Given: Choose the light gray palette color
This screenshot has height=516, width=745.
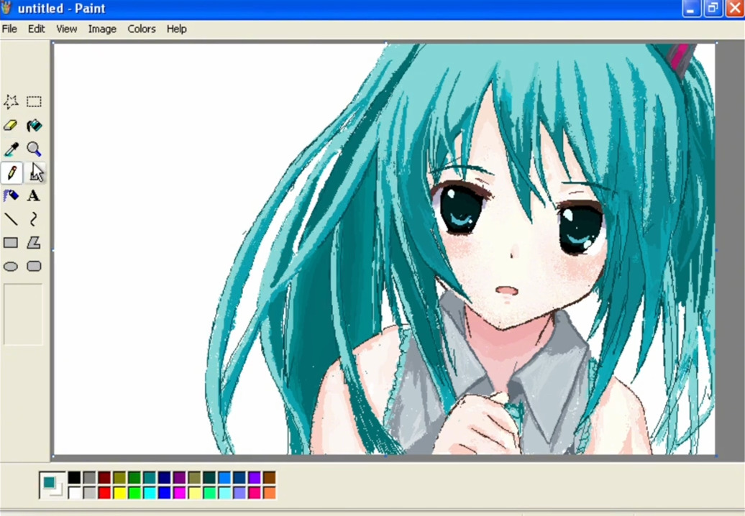Looking at the screenshot, I should pyautogui.click(x=89, y=493).
